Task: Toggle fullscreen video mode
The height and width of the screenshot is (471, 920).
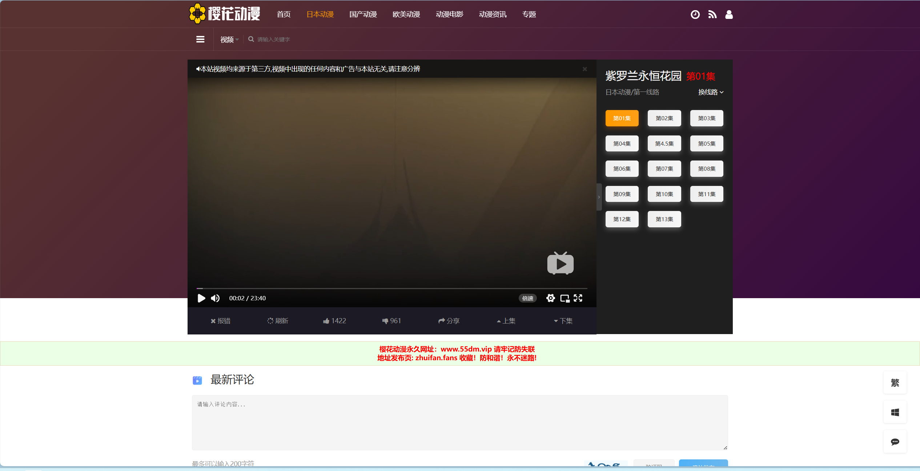Action: (578, 298)
